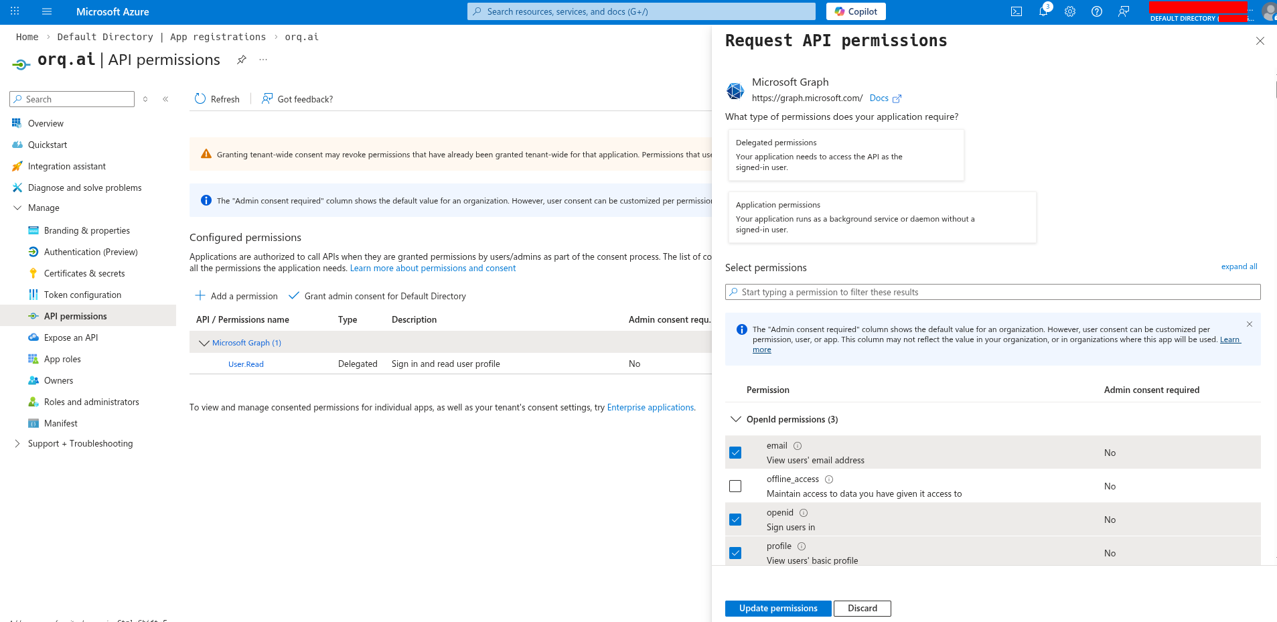The image size is (1277, 622).
Task: Open Azure Cloud Shell
Action: (1017, 11)
